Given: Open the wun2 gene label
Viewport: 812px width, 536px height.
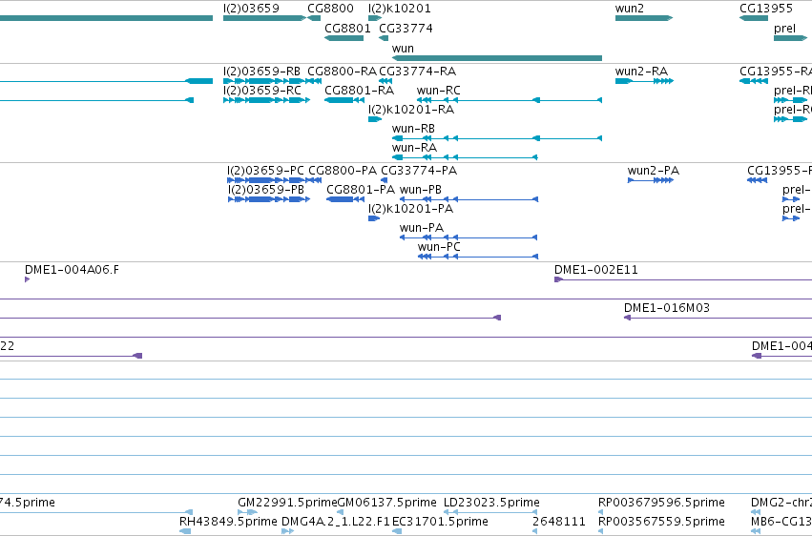Looking at the screenshot, I should pos(629,9).
